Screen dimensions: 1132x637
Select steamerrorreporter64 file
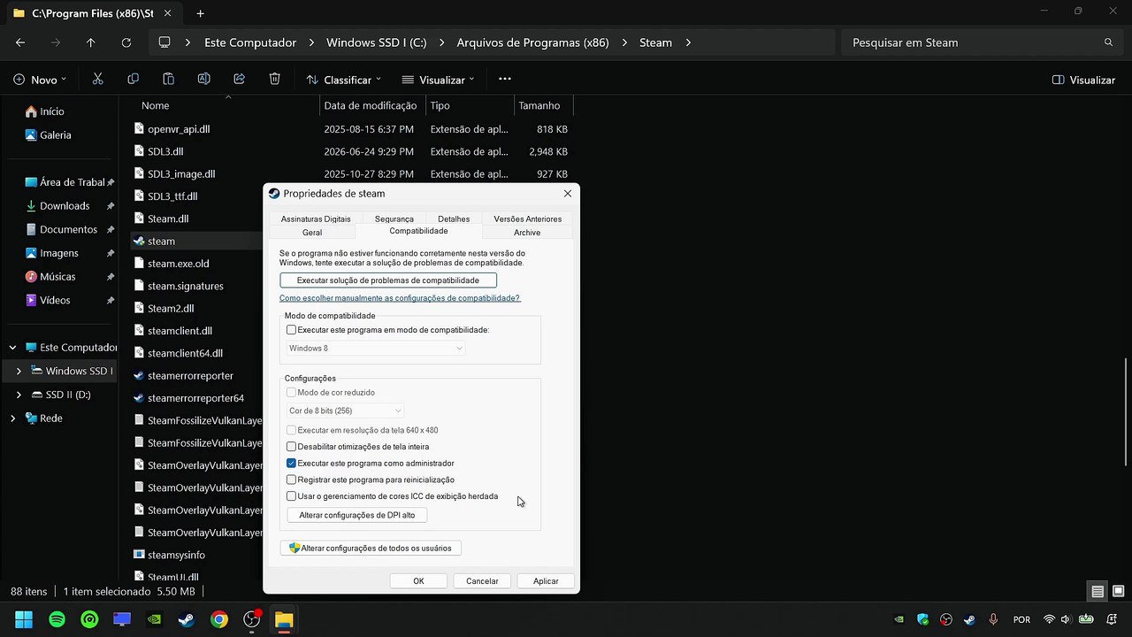(x=195, y=398)
